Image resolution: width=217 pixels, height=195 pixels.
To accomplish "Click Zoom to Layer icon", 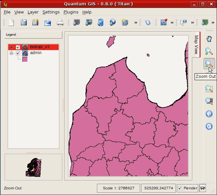I will click(209, 101).
